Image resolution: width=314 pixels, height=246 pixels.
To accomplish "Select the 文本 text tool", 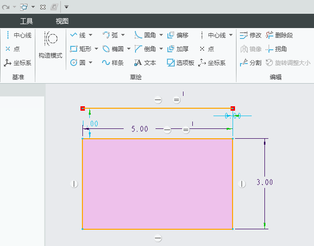I will pyautogui.click(x=145, y=62).
